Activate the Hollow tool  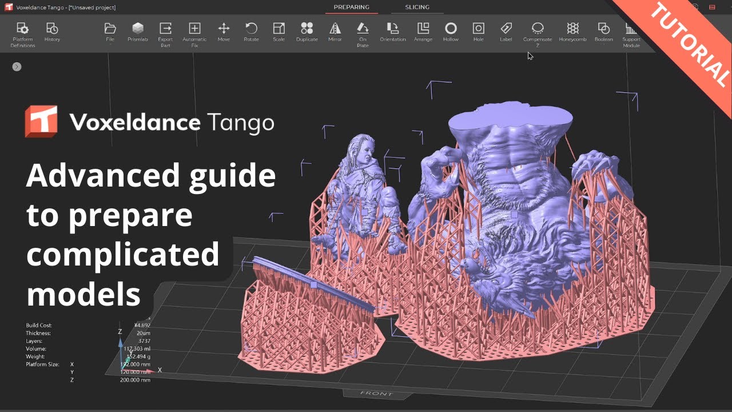(451, 32)
